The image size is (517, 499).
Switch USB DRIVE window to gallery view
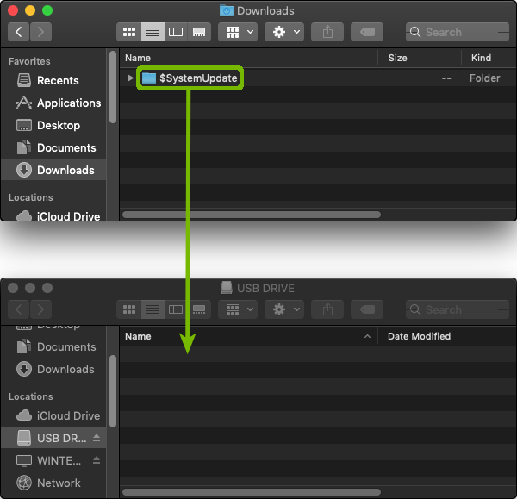pyautogui.click(x=199, y=309)
